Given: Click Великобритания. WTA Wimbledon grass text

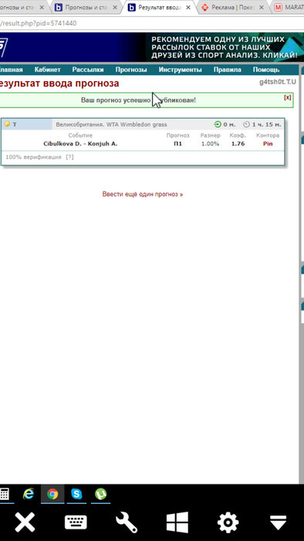Looking at the screenshot, I should (111, 124).
